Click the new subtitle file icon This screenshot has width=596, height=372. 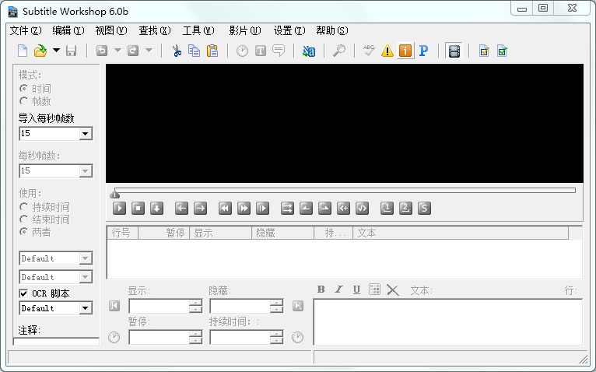pyautogui.click(x=23, y=51)
